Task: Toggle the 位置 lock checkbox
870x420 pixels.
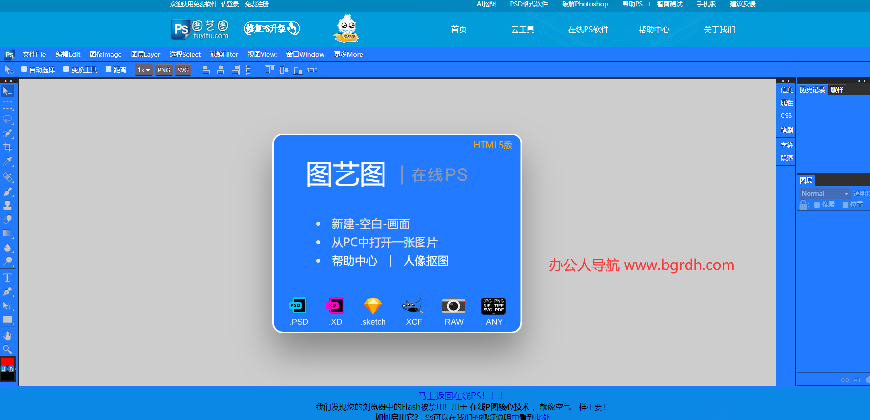Action: (845, 205)
